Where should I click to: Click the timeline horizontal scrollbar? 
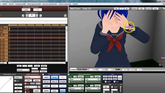coord(37,63)
